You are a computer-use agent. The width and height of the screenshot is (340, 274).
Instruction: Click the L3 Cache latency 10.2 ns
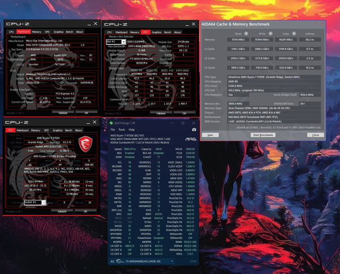click(x=310, y=68)
